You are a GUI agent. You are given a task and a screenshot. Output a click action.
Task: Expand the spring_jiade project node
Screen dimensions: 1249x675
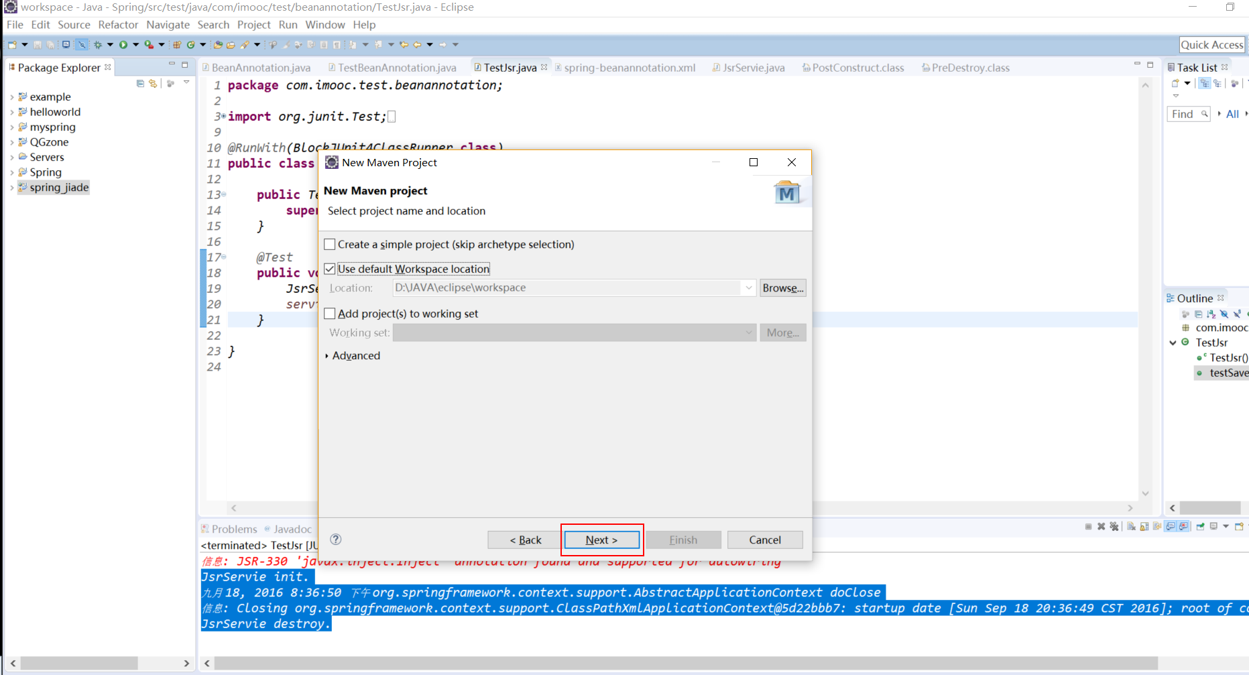click(x=12, y=188)
